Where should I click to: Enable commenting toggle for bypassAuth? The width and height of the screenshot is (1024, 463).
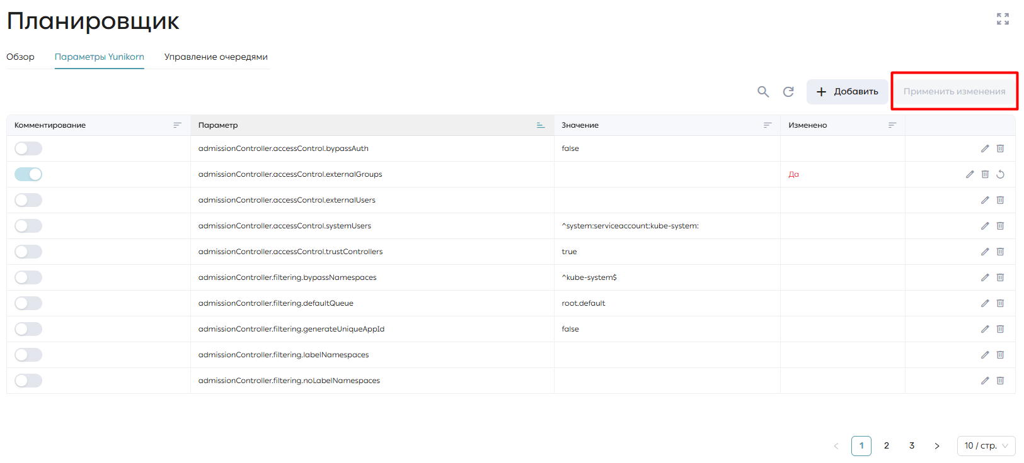coord(28,148)
